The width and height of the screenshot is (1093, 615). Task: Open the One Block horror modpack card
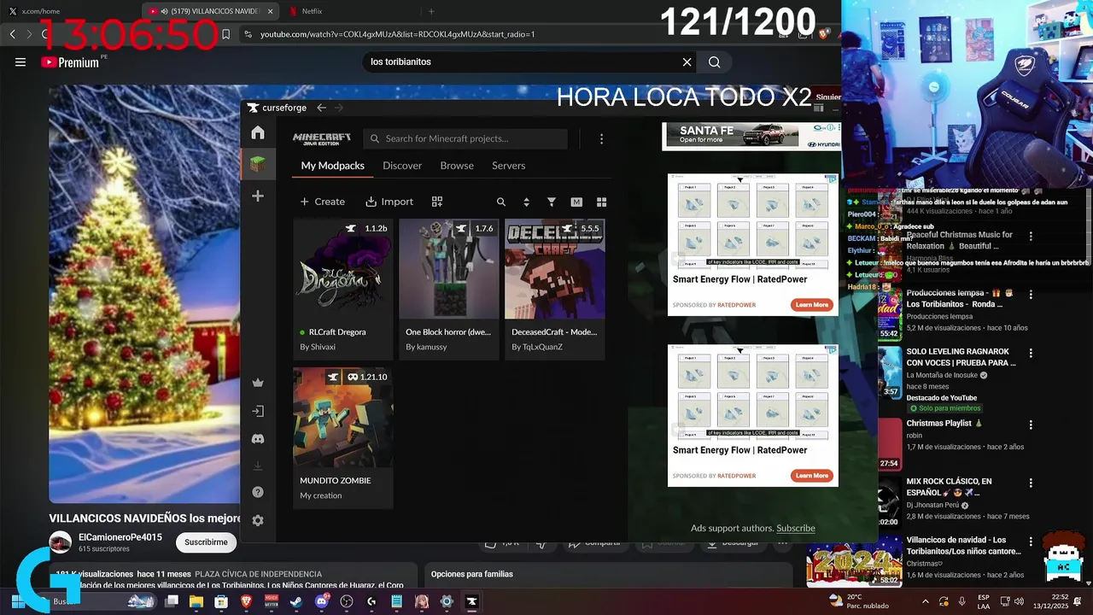point(449,289)
